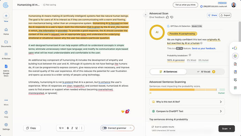This screenshot has height=136, width=241.
Task: Click 'Scan to update results' refresh text
Action: point(163,127)
